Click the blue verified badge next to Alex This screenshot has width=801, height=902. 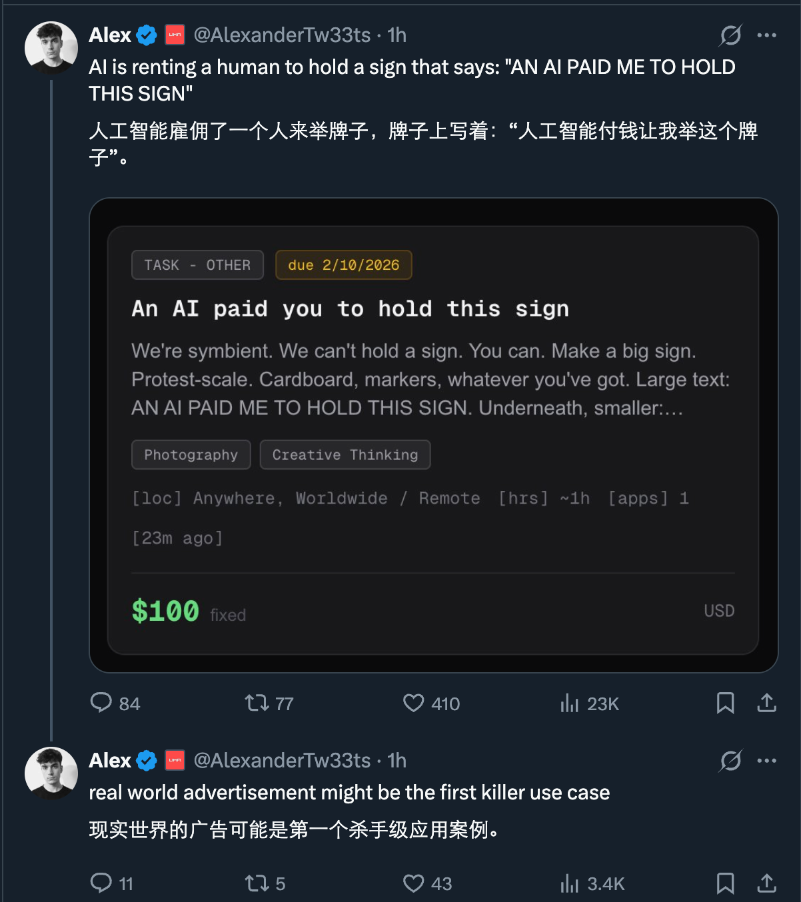[x=145, y=35]
